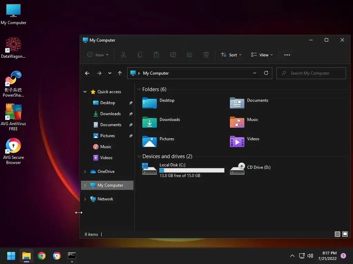Screen dimensions: 353x264
Task: Open Downloads in Quick access sidebar
Action: [x=110, y=113]
